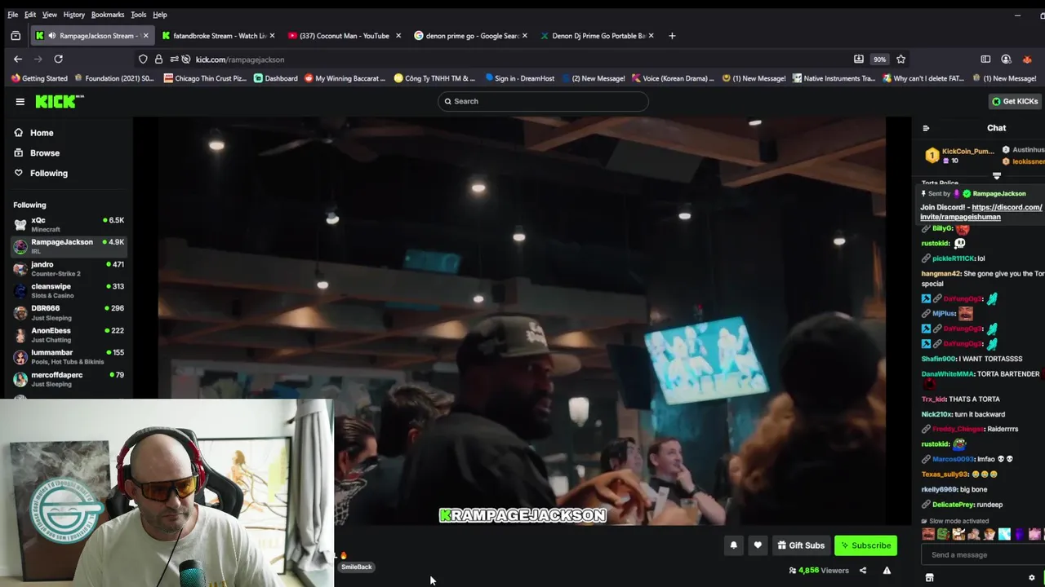Open the Chicago Thin Crust Piz... bookmark
Image resolution: width=1045 pixels, height=587 pixels.
(207, 78)
